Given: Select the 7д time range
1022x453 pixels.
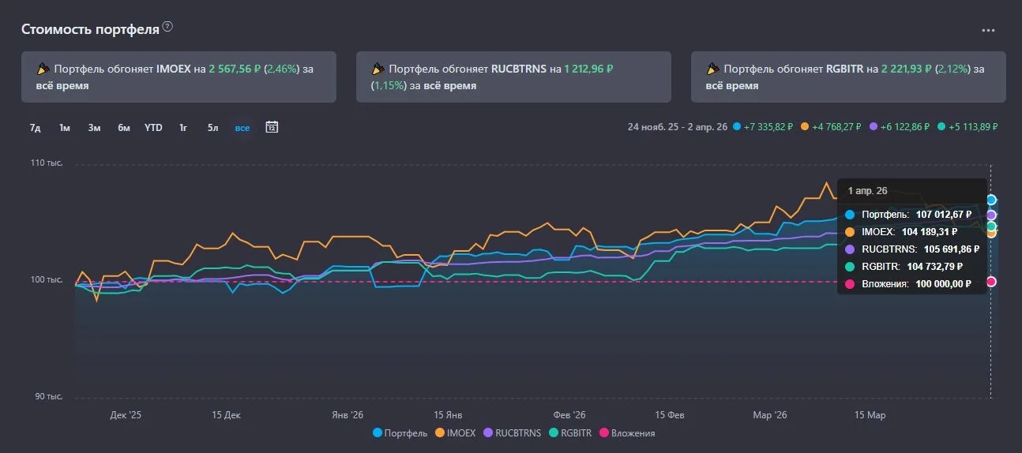Looking at the screenshot, I should pyautogui.click(x=35, y=128).
